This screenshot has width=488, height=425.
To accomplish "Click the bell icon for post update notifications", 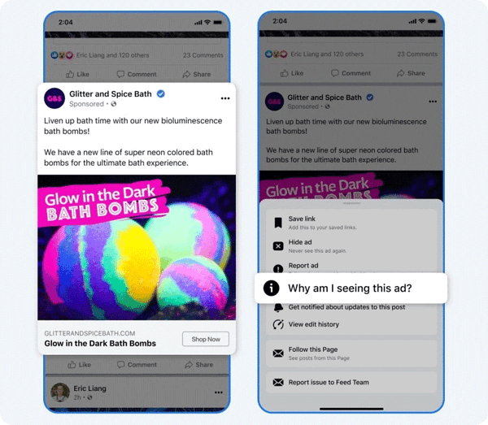I will tap(278, 307).
